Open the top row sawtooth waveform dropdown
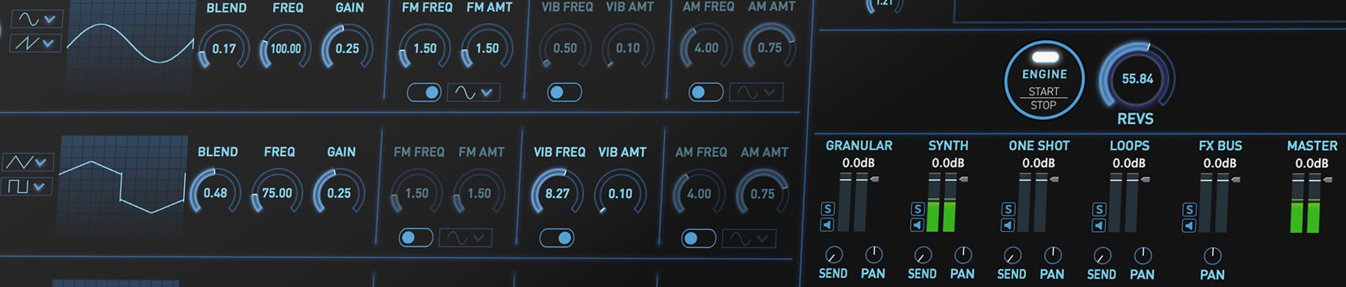Viewport: 1346px width, 287px height. pyautogui.click(x=35, y=43)
